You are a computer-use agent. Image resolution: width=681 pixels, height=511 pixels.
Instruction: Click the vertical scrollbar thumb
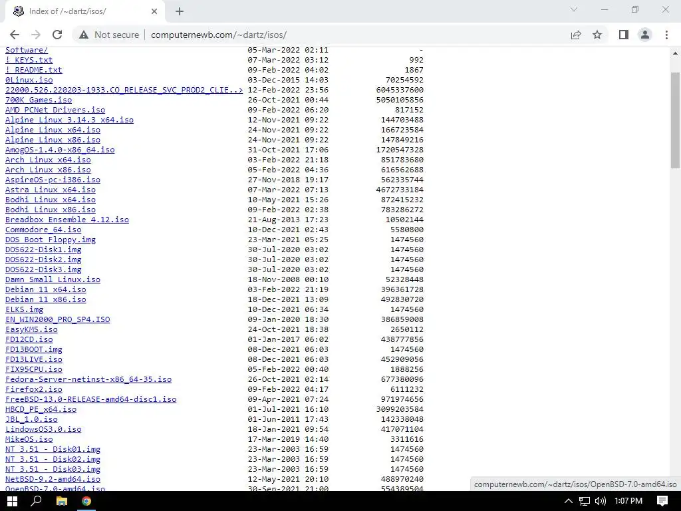click(676, 120)
